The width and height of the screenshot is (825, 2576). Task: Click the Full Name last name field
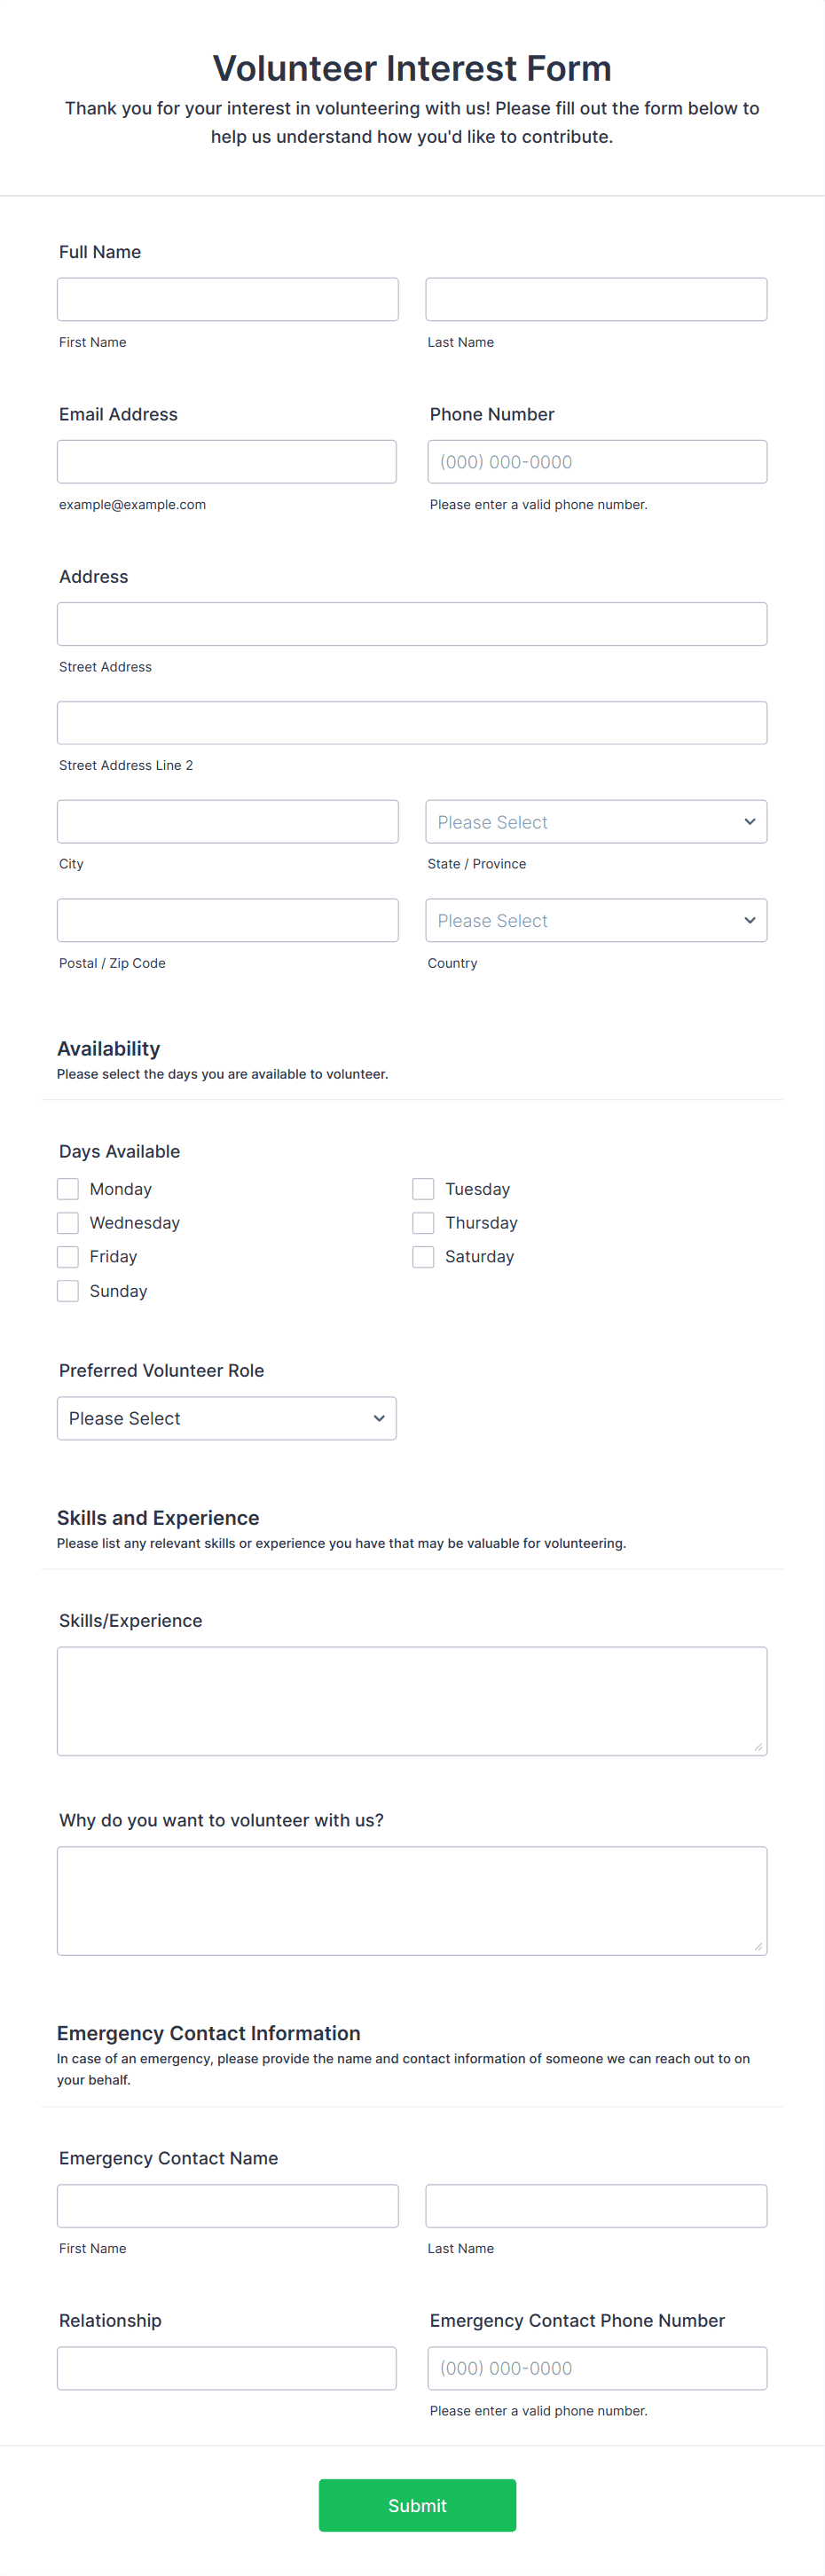[596, 299]
